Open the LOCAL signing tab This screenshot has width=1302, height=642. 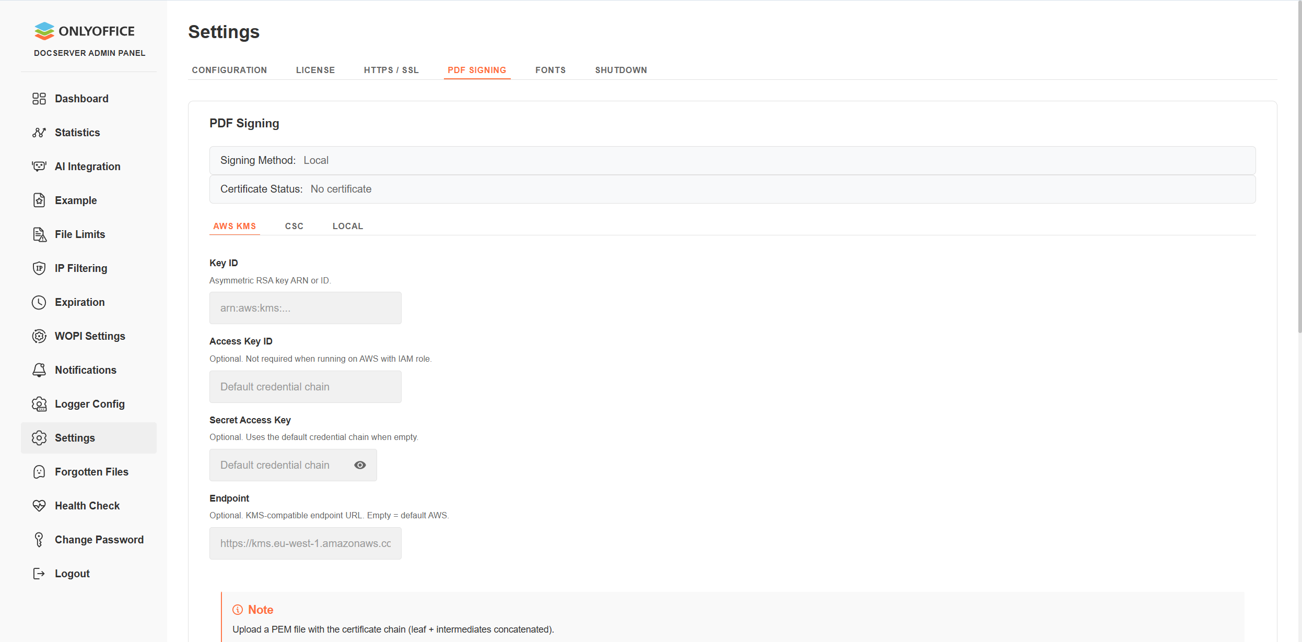(347, 226)
